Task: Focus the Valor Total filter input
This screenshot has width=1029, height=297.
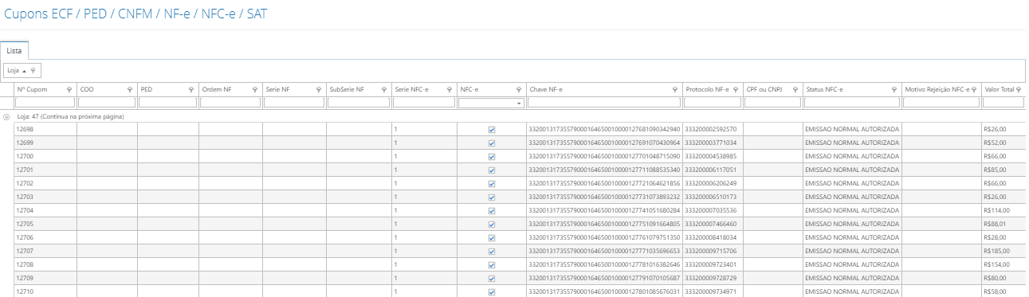Action: 1004,103
